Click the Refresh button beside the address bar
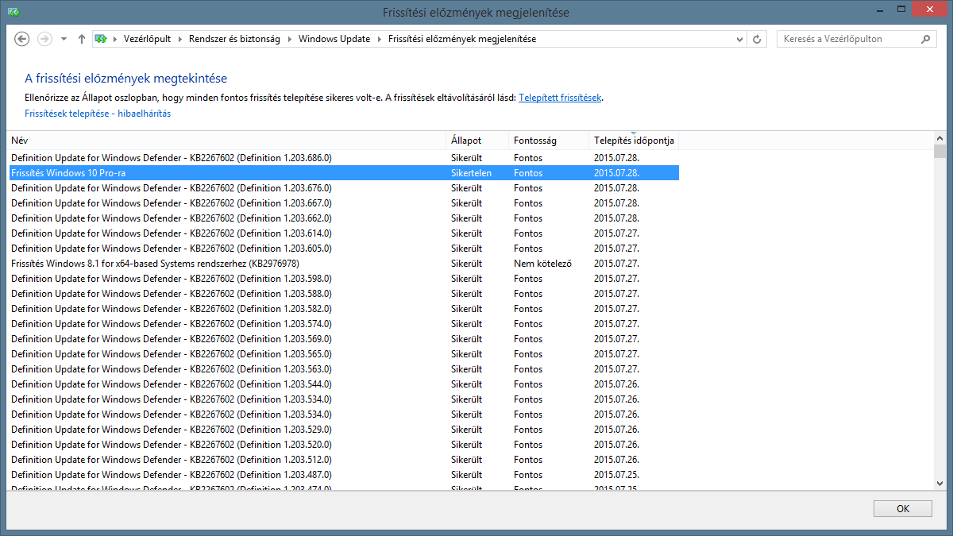The height and width of the screenshot is (536, 953). 758,39
